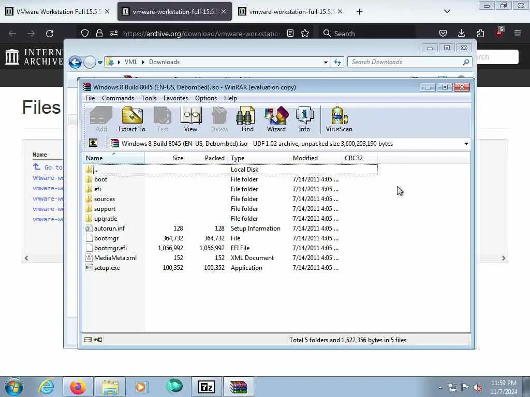The height and width of the screenshot is (397, 530).
Task: Expand Explorer address bar history dropdown
Action: 326,62
